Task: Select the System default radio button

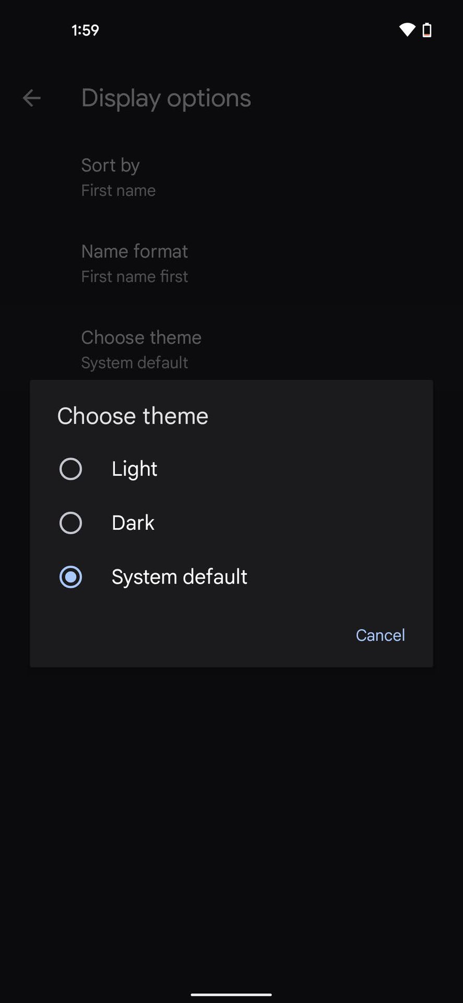Action: click(x=71, y=577)
